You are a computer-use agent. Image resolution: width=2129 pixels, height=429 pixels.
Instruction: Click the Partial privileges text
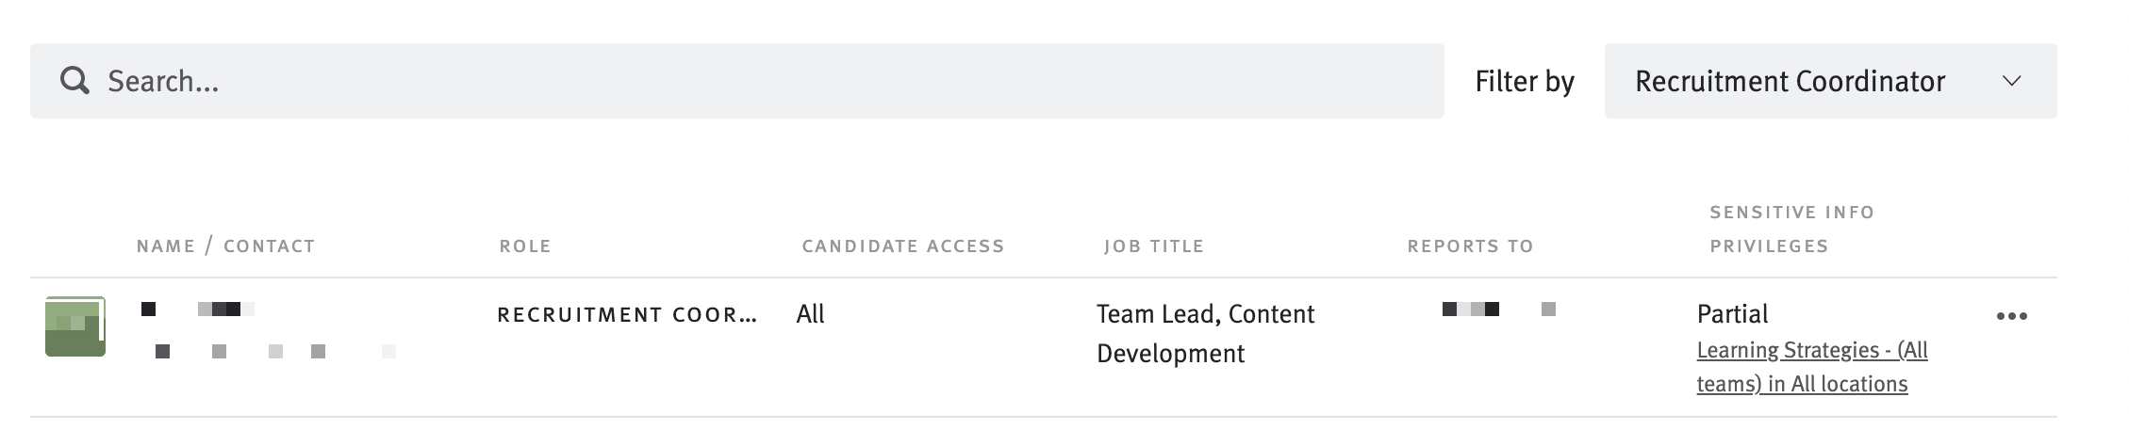1732,314
